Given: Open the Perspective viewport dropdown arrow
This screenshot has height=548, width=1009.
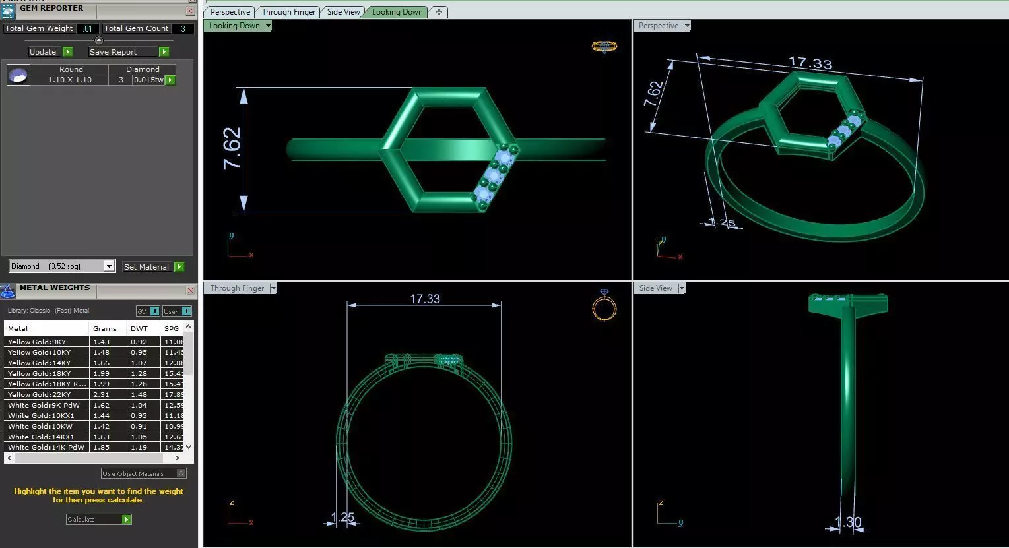Looking at the screenshot, I should [687, 26].
